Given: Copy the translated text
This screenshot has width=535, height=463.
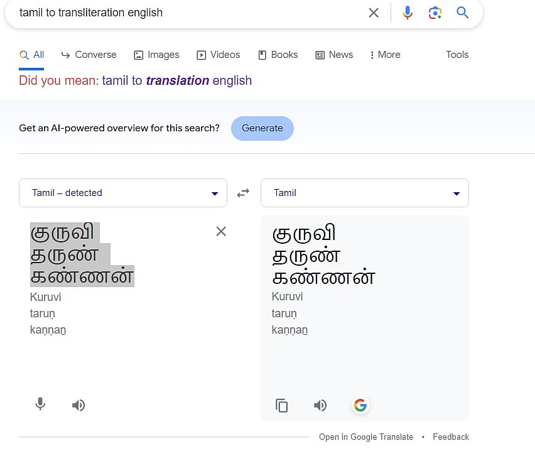Looking at the screenshot, I should pyautogui.click(x=282, y=405).
